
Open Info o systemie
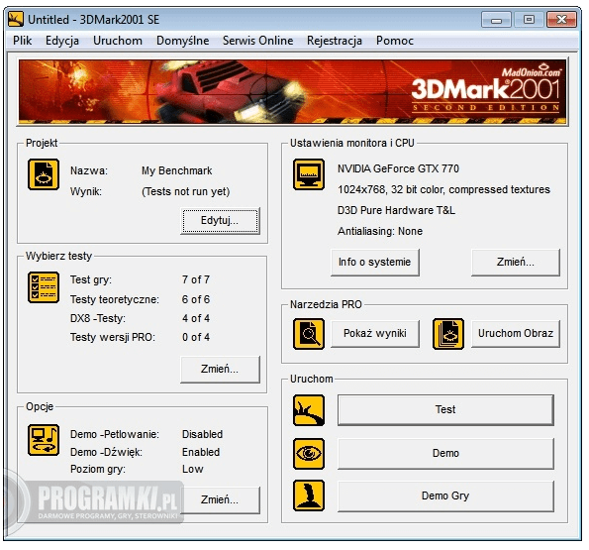pos(375,262)
